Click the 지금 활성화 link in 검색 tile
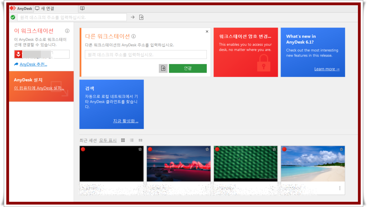Image resolution: width=367 pixels, height=207 pixels. [x=125, y=121]
